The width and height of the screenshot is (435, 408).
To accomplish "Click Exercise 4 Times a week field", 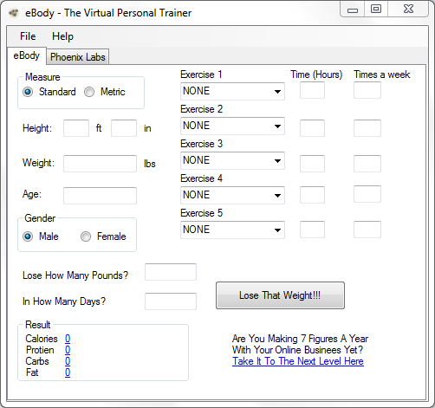I will (367, 194).
